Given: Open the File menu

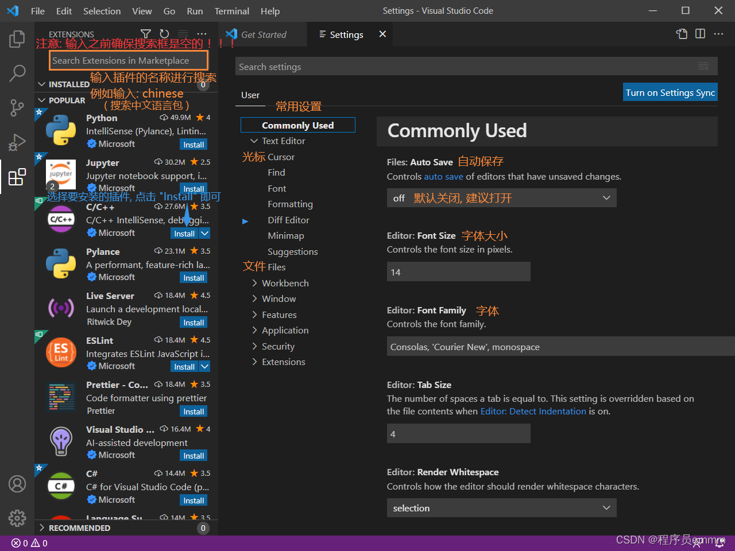Looking at the screenshot, I should 37,11.
